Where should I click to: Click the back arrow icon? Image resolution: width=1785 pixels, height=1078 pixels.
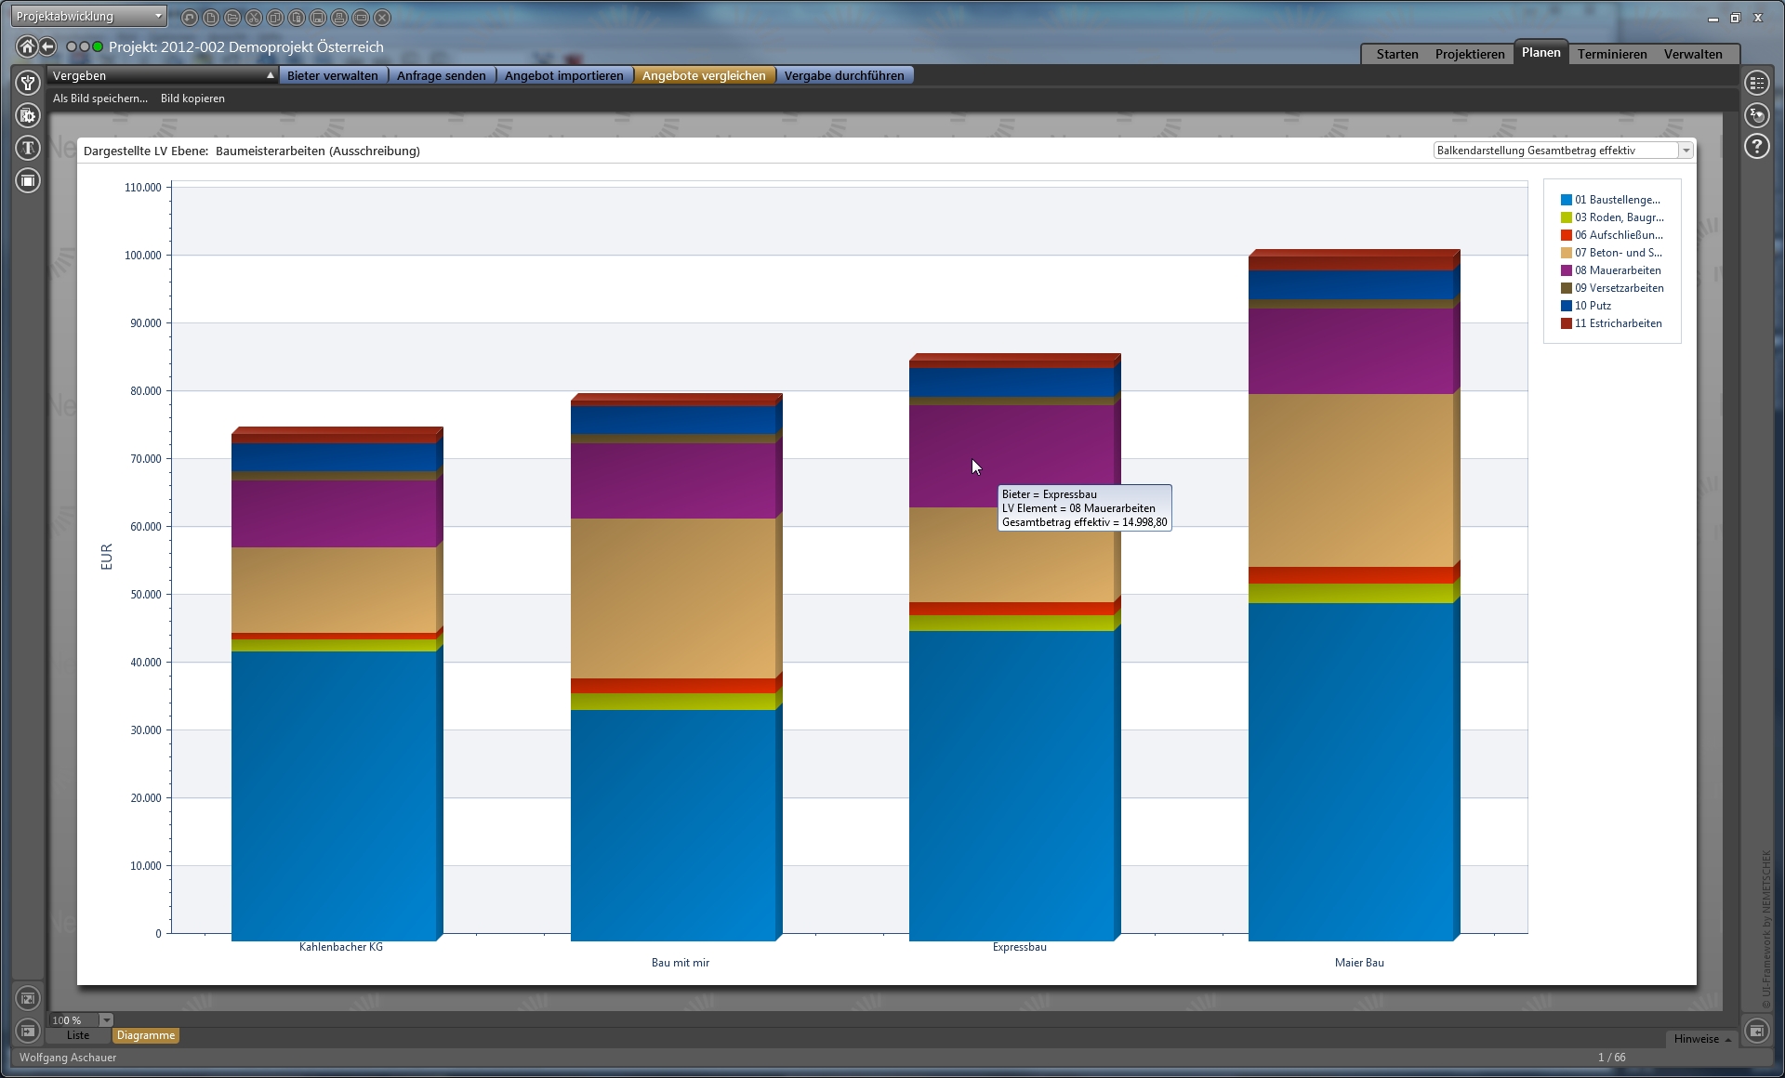(x=47, y=46)
